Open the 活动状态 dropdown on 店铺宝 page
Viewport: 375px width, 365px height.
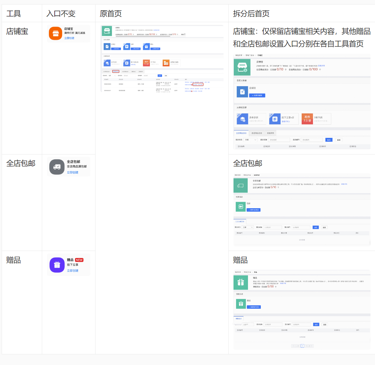pos(251,140)
